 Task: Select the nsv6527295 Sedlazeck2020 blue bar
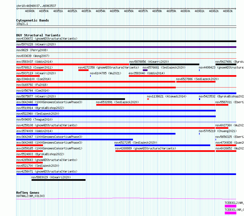[x=162, y=145]
